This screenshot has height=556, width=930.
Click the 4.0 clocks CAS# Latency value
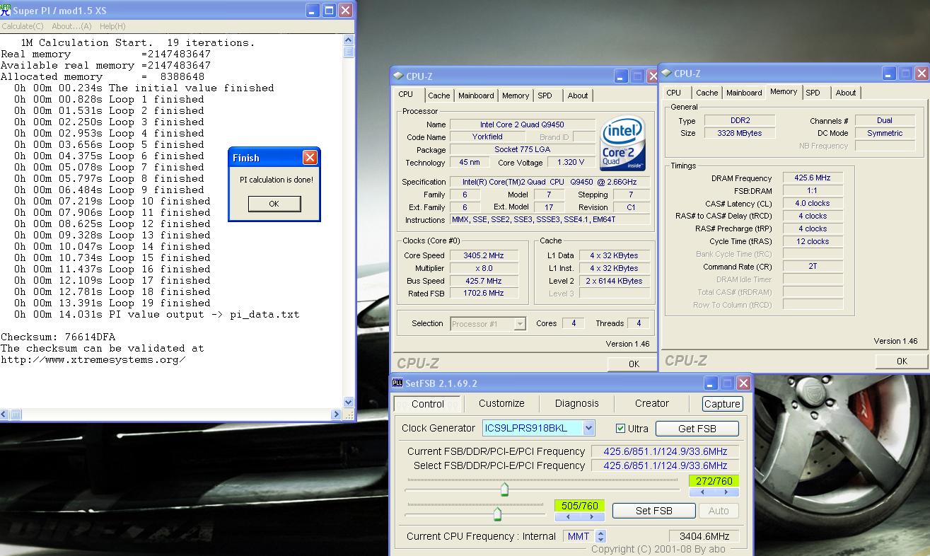(813, 204)
